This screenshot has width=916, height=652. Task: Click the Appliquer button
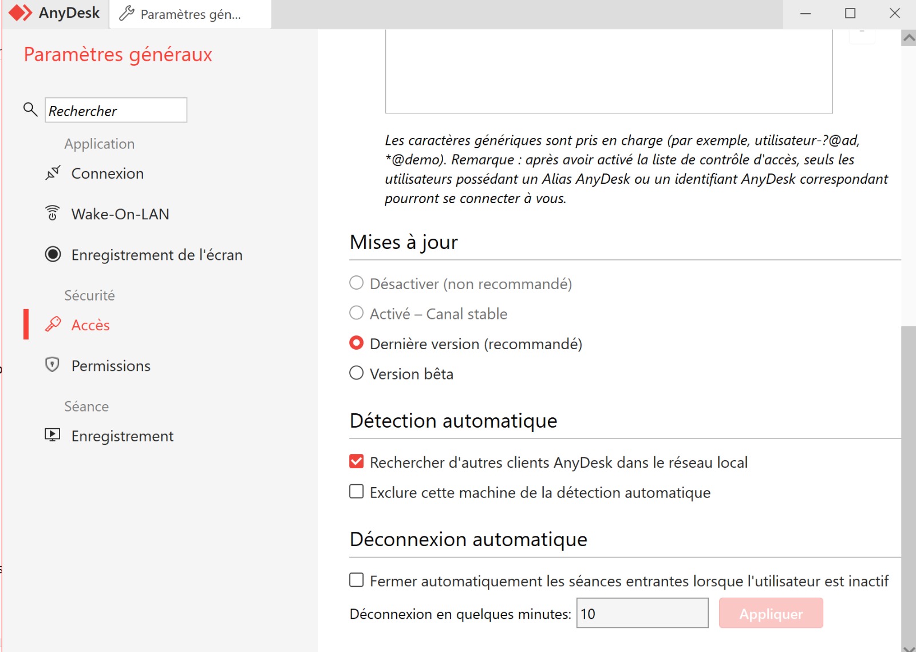click(771, 613)
